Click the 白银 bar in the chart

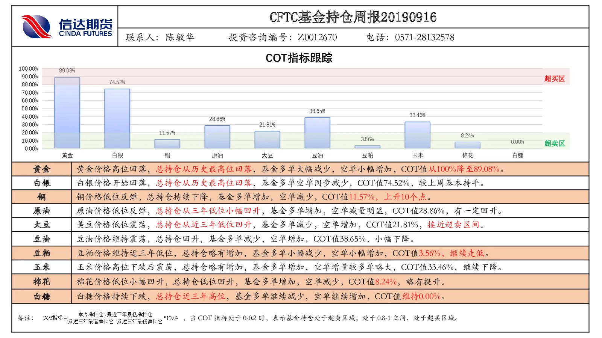pyautogui.click(x=117, y=119)
